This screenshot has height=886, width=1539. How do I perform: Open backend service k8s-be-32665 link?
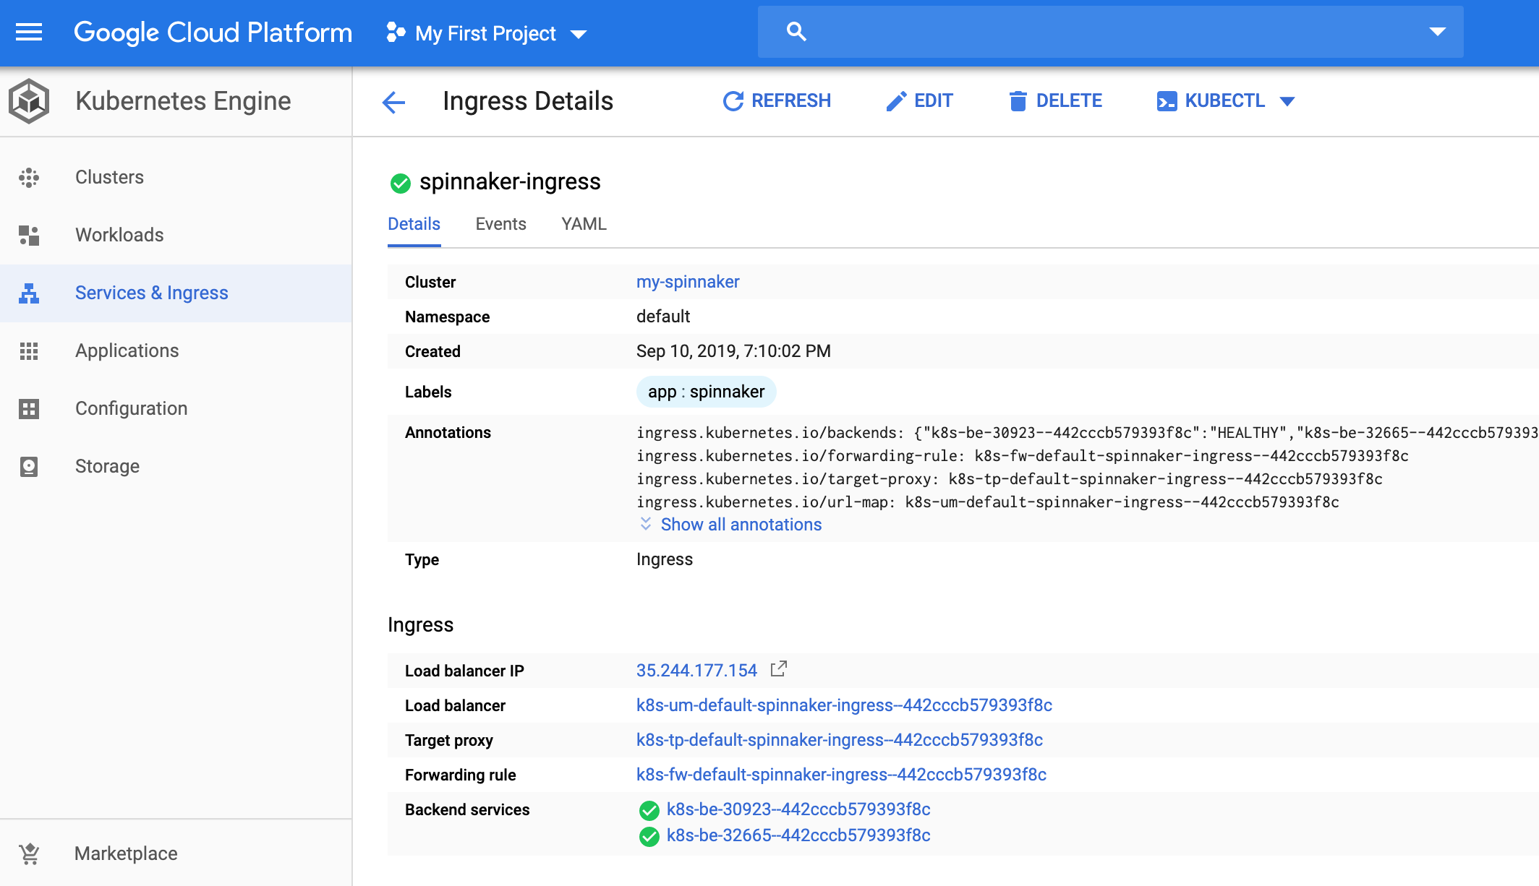tap(798, 835)
